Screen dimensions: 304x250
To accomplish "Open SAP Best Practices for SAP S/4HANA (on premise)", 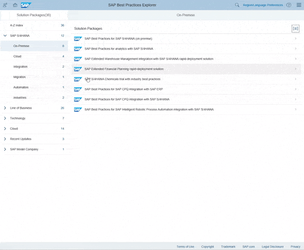I will 118,38.
